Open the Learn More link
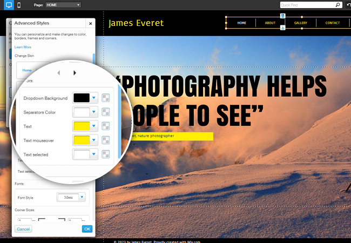 23,47
